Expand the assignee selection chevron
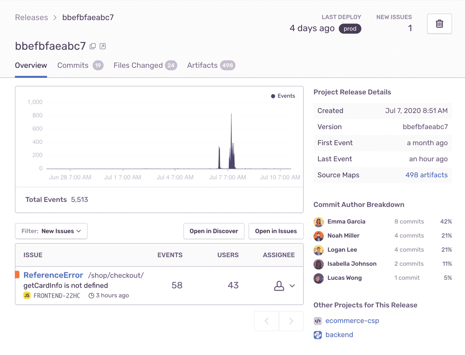The image size is (465, 355). pos(292,285)
